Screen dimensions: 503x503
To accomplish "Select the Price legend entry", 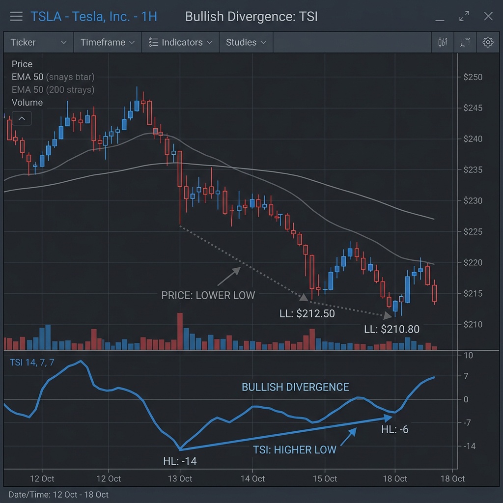I will 22,64.
